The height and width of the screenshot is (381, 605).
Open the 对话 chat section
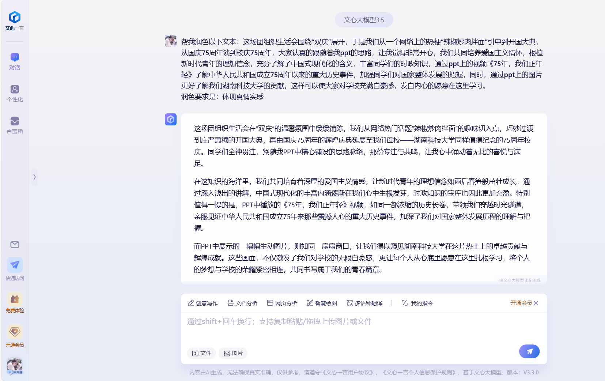pos(15,61)
